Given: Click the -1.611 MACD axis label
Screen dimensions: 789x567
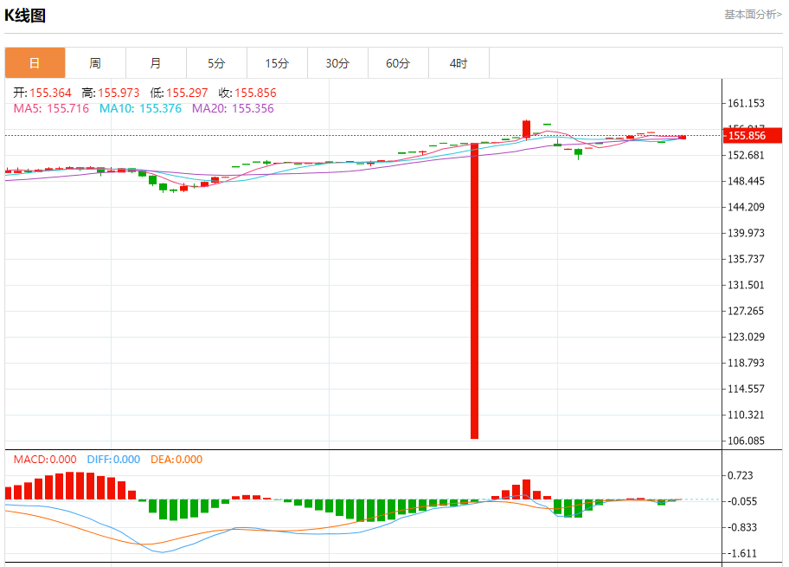Looking at the screenshot, I should pyautogui.click(x=742, y=553).
